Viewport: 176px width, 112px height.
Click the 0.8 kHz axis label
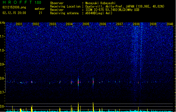pyautogui.click(x=3, y=78)
